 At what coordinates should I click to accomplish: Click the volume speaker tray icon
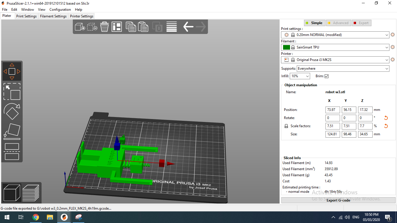pos(347,217)
